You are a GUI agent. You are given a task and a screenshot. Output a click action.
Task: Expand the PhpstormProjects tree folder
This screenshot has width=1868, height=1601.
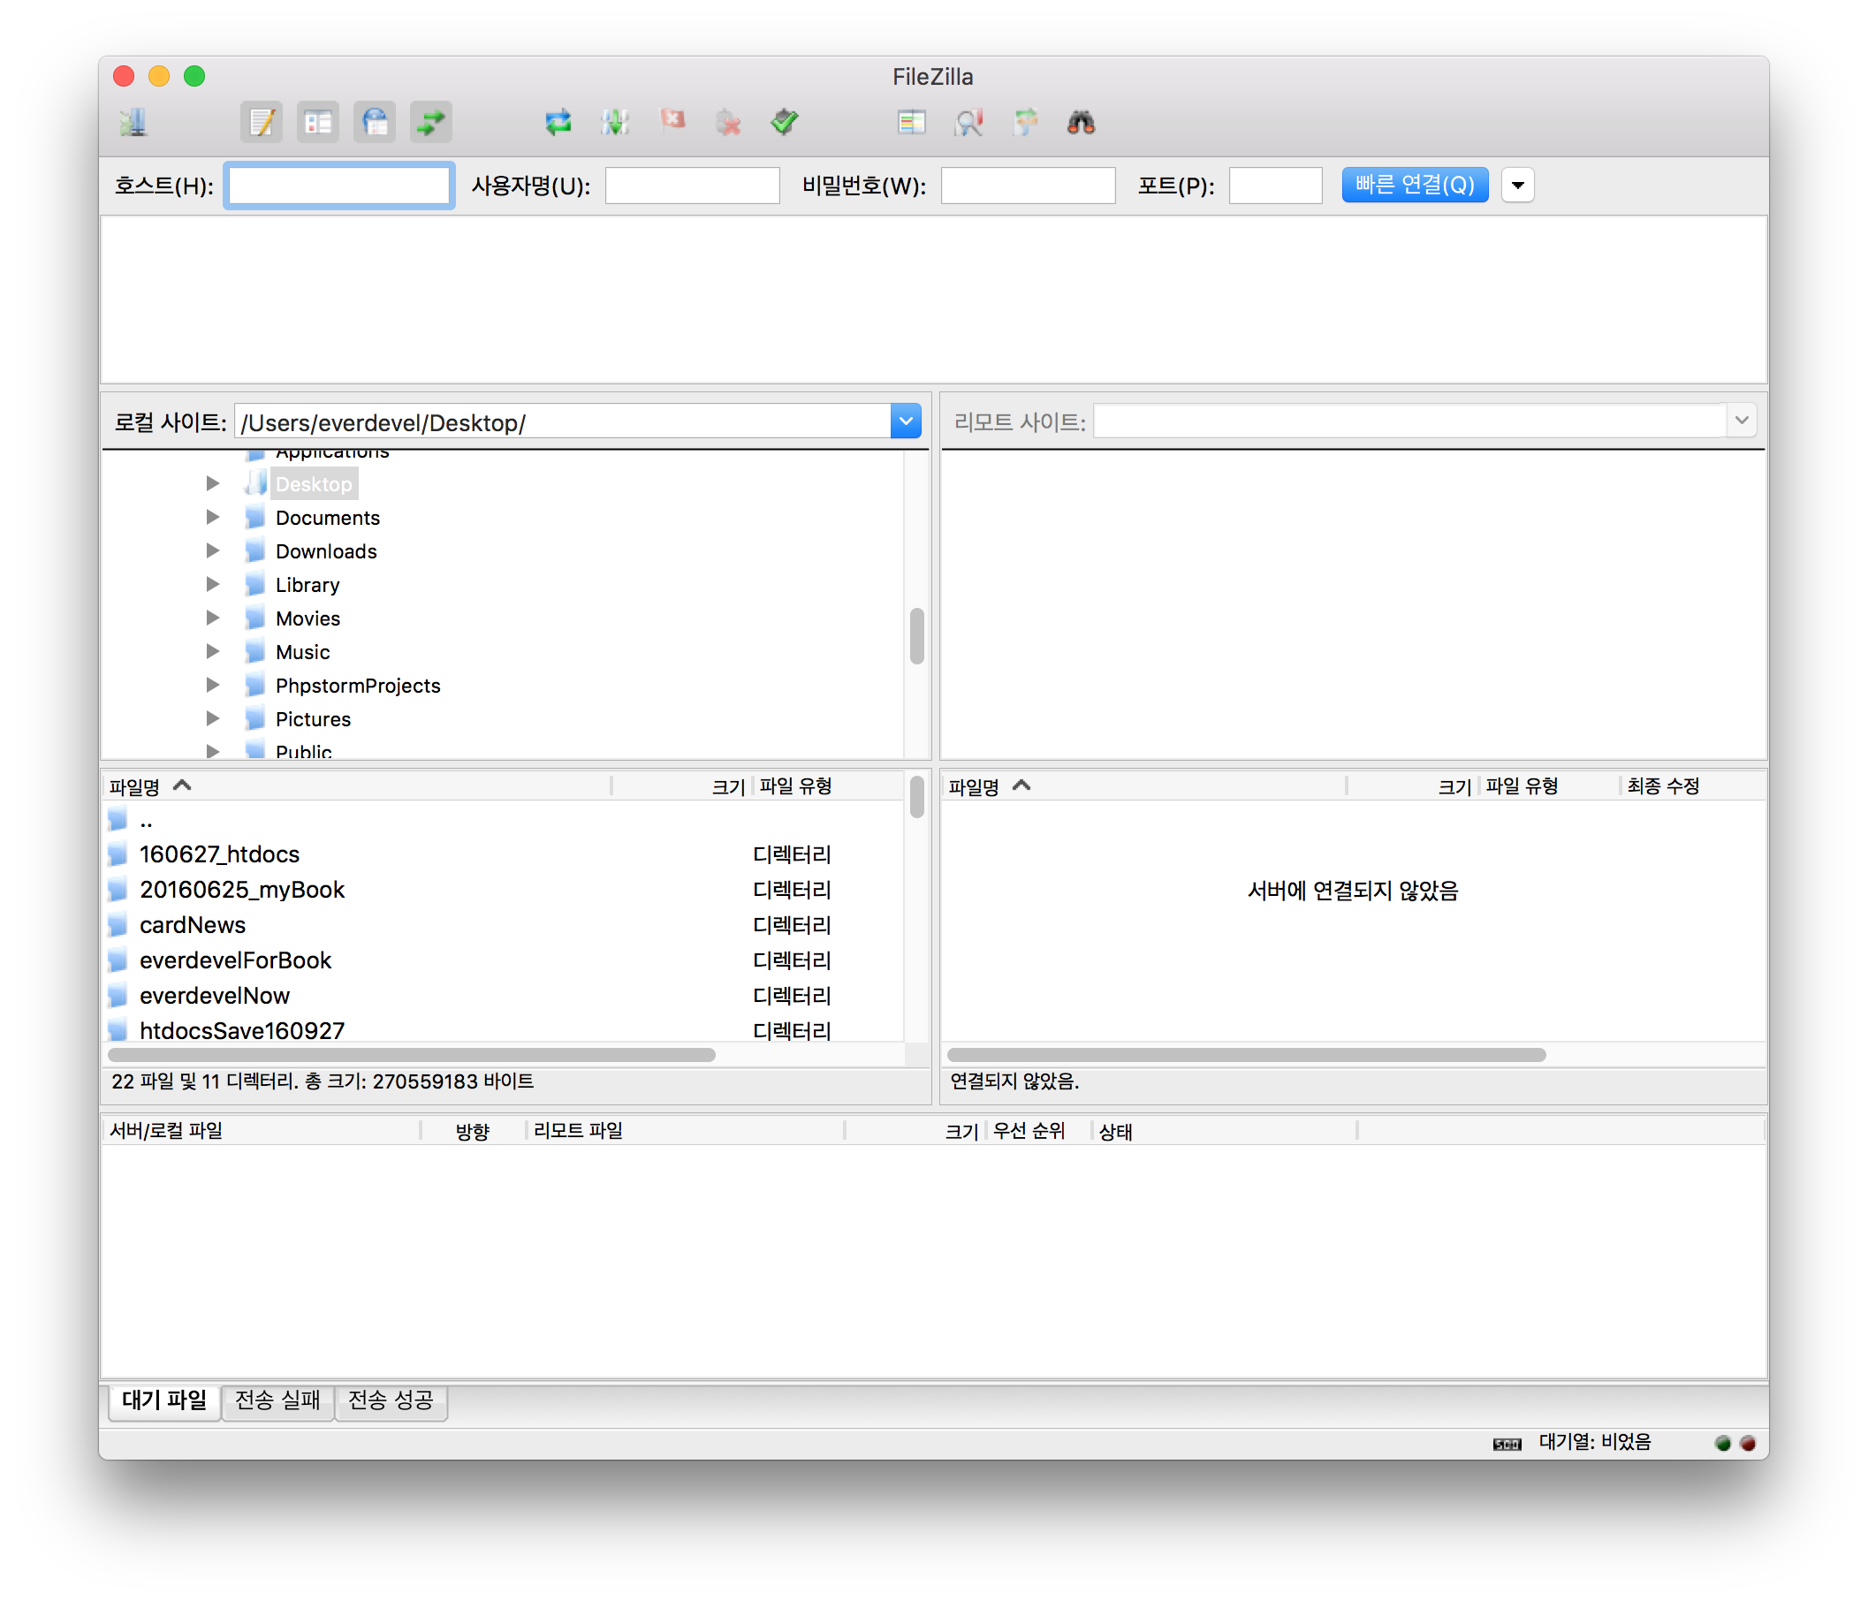tap(213, 685)
